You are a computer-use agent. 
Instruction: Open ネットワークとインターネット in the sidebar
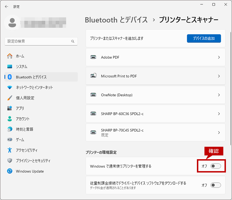tap(34, 87)
